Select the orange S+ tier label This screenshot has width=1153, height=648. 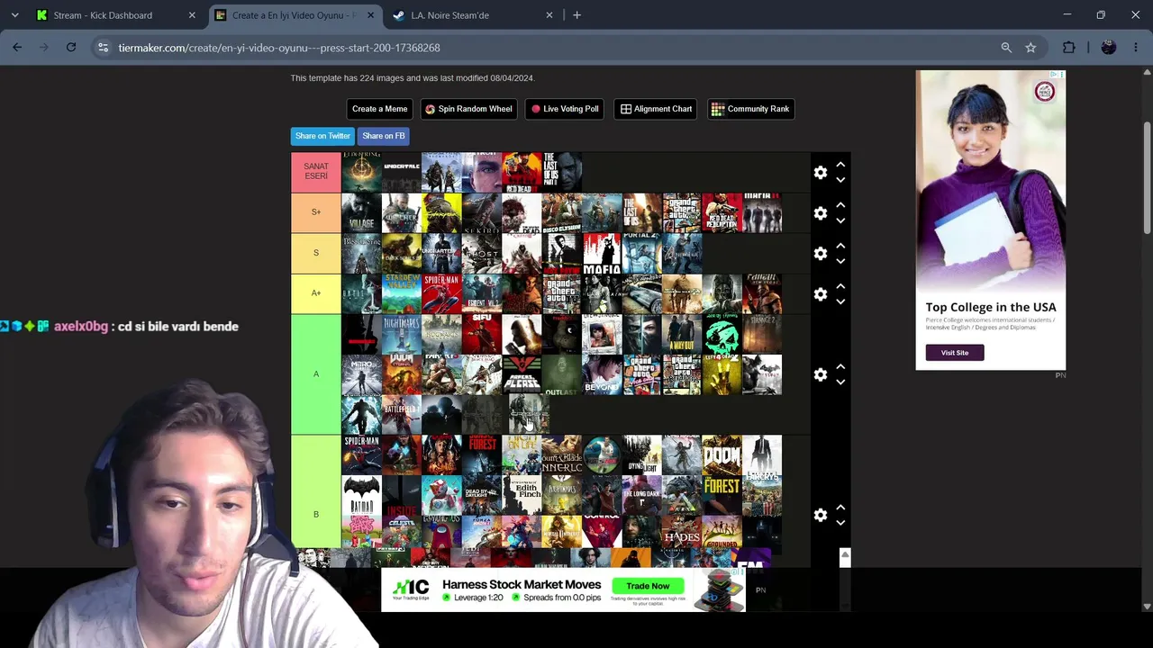point(316,212)
